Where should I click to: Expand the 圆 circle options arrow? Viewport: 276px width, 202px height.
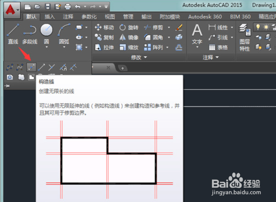(x=47, y=47)
